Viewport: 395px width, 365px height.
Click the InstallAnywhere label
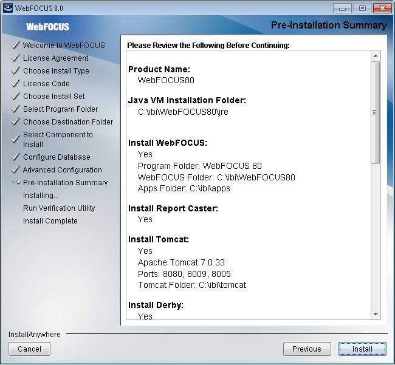pyautogui.click(x=35, y=334)
